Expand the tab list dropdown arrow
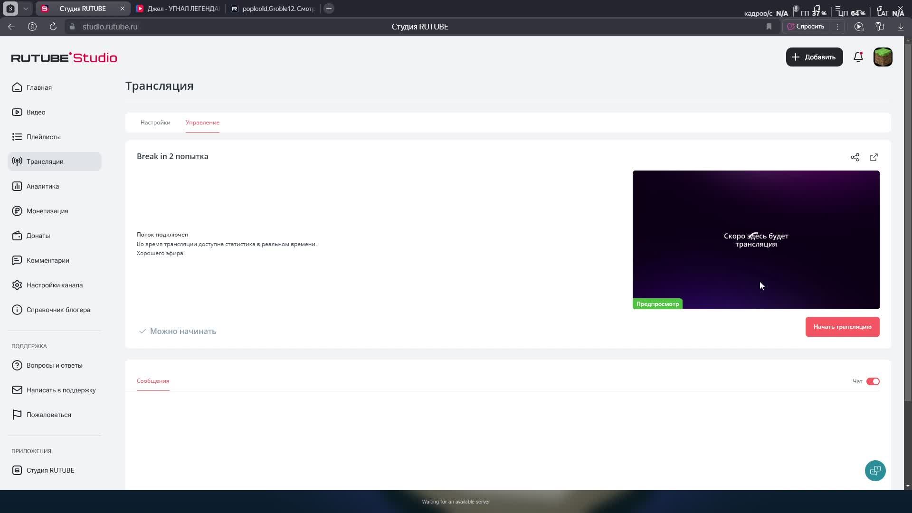The height and width of the screenshot is (513, 912). coord(26,9)
